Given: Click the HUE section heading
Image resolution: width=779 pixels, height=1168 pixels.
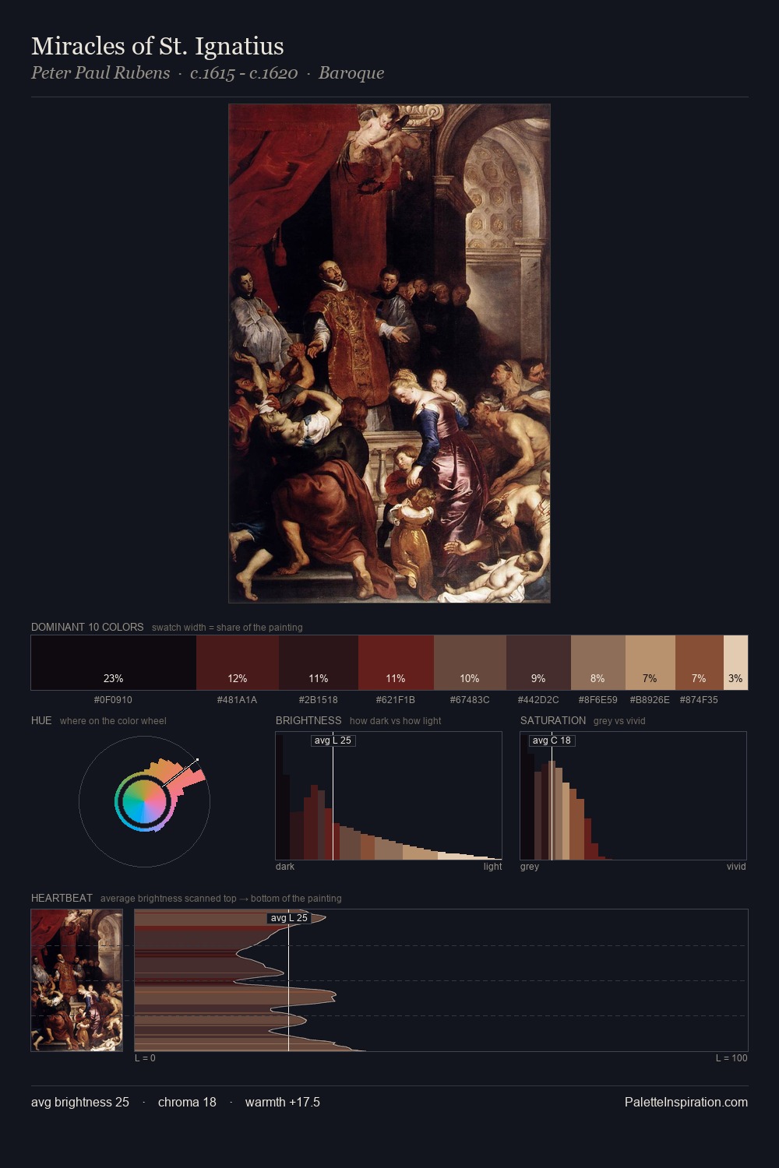Looking at the screenshot, I should [x=41, y=720].
